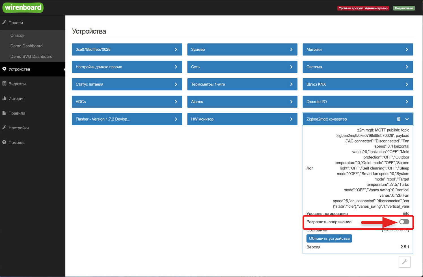Click the document icon for Правила

pyautogui.click(x=4, y=113)
